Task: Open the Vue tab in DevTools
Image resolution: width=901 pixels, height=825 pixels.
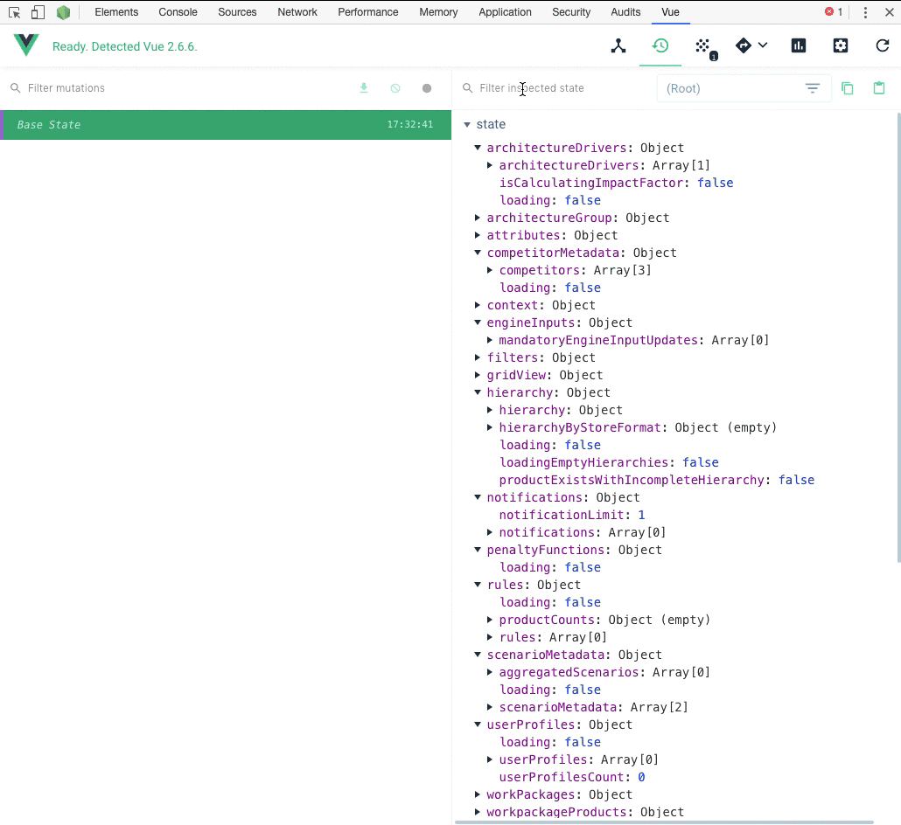Action: [670, 12]
